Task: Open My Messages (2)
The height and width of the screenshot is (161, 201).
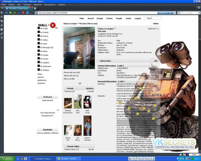Action: 47,48
